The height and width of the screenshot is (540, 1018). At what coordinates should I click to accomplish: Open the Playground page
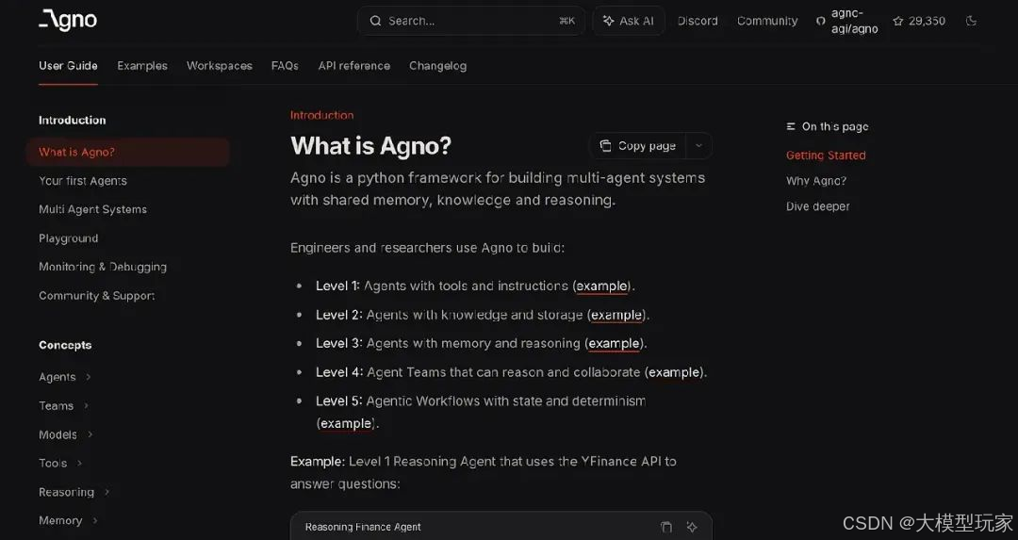click(x=68, y=238)
